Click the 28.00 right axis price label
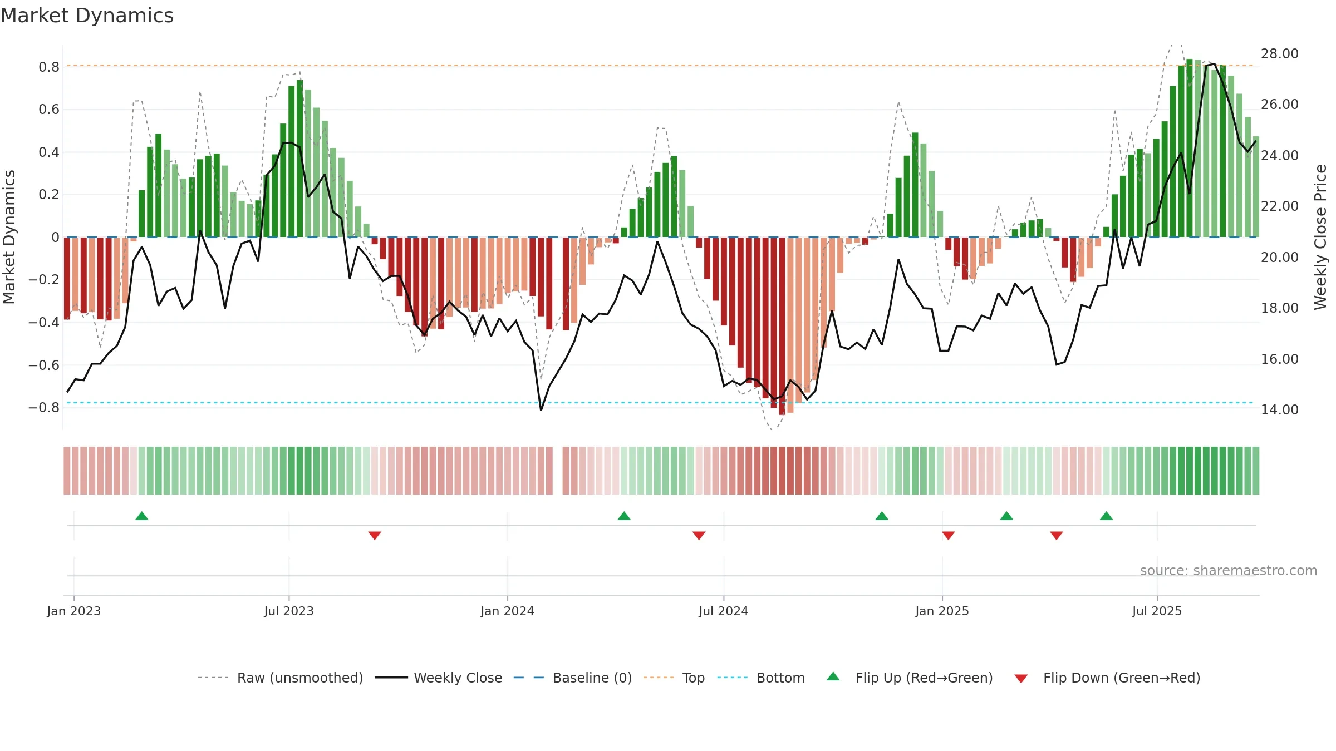1336x751 pixels. (x=1280, y=54)
